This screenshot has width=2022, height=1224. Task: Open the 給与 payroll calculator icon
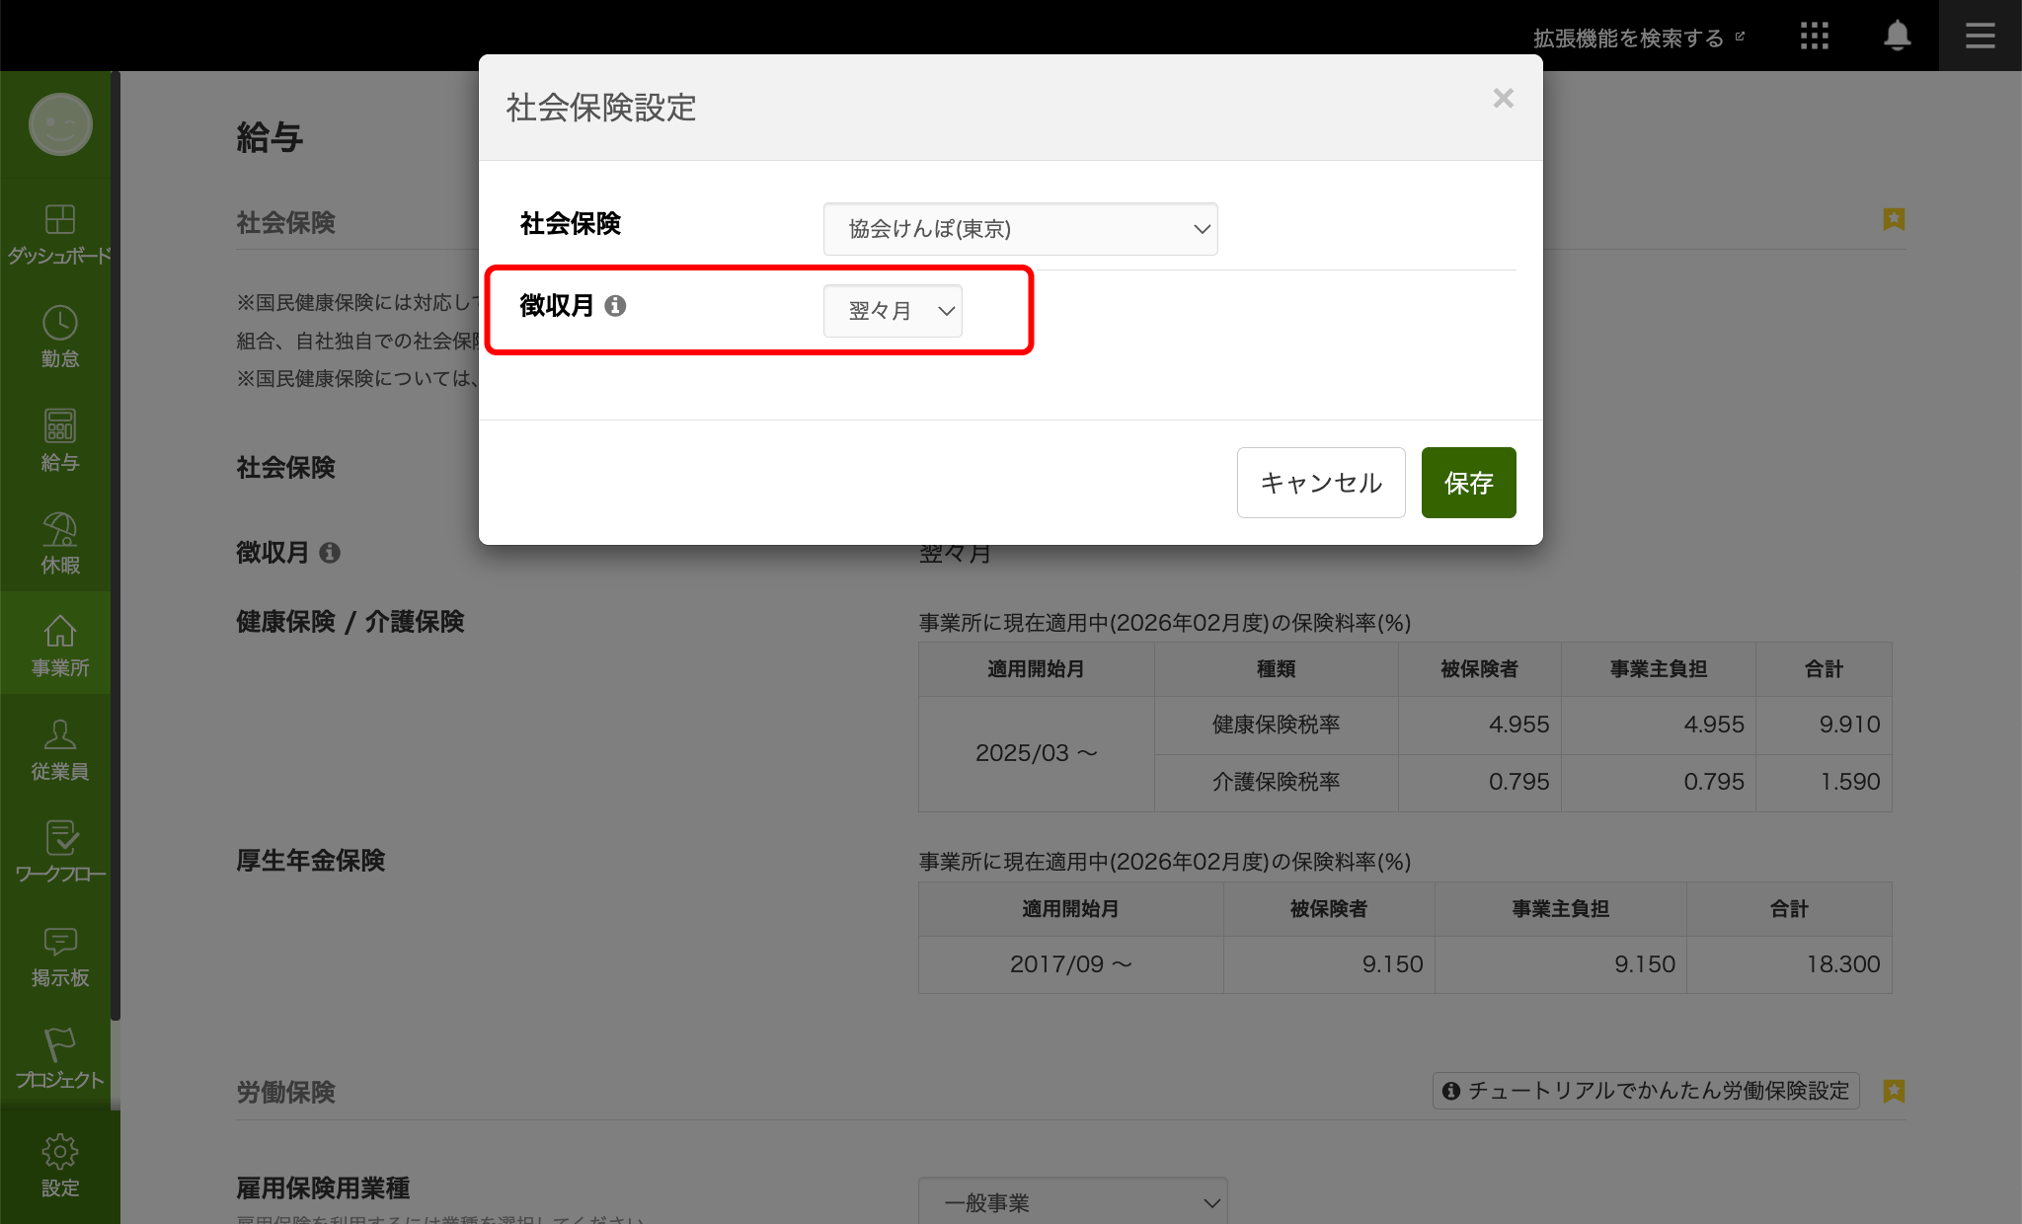click(59, 426)
